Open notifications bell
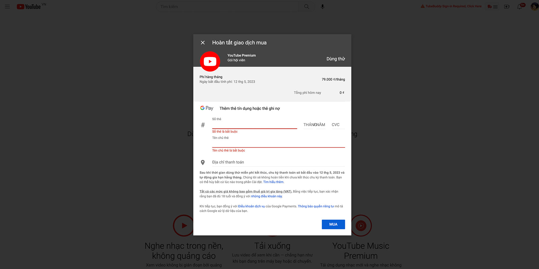This screenshot has width=539, height=269. pos(520,7)
